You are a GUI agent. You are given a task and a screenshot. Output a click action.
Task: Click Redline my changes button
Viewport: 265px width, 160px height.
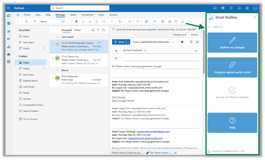click(x=232, y=43)
